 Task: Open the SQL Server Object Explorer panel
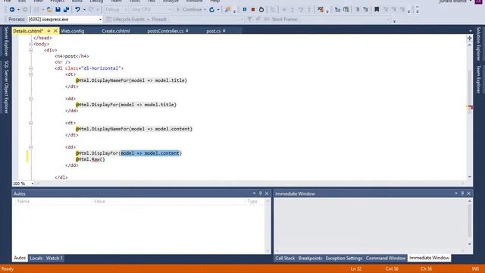[x=6, y=87]
